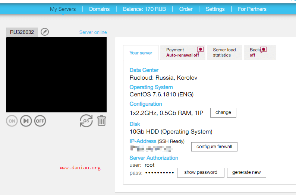The height and width of the screenshot is (195, 296).
Task: Click generate new password button
Action: click(246, 173)
